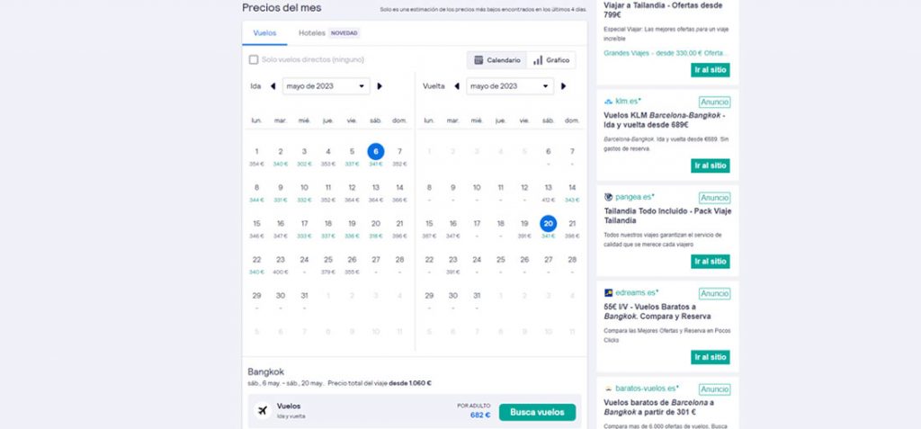
Task: Click edreams.es logo icon
Action: (609, 292)
